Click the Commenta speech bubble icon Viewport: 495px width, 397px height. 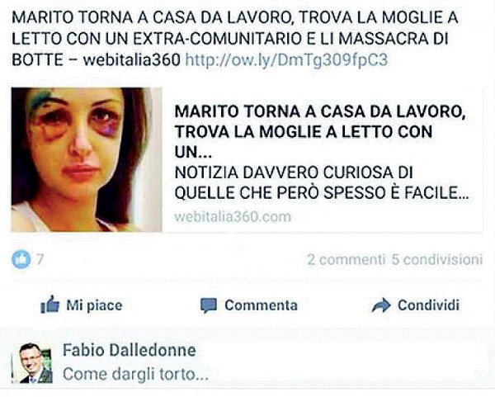(x=209, y=305)
